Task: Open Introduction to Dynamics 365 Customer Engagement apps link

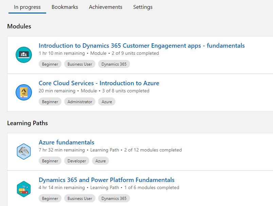Action: (x=142, y=46)
